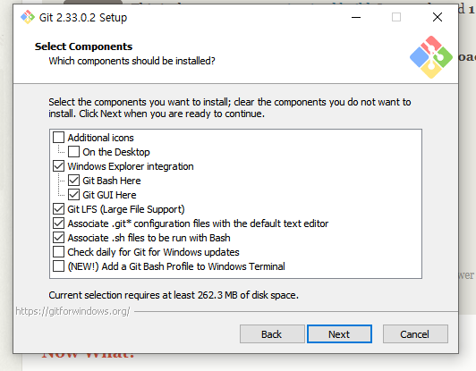Cancel the Git installation

click(415, 334)
